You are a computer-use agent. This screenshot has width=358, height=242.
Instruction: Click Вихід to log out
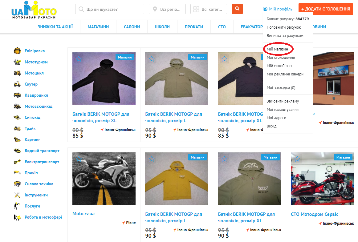pos(272,126)
